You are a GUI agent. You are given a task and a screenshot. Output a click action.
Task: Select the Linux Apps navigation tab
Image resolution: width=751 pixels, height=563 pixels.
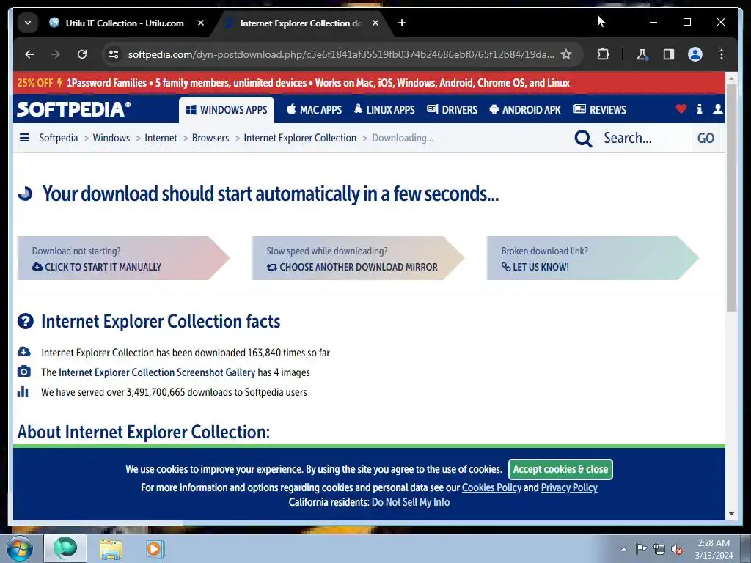[x=384, y=110]
